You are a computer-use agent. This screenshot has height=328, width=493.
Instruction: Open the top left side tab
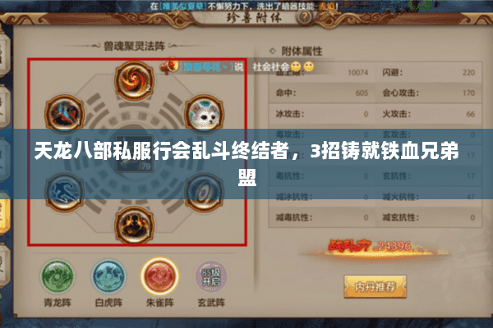tap(5, 52)
